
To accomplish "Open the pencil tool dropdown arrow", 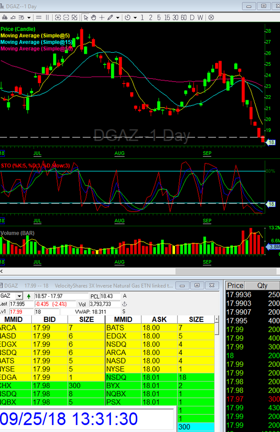I will click(118, 17).
